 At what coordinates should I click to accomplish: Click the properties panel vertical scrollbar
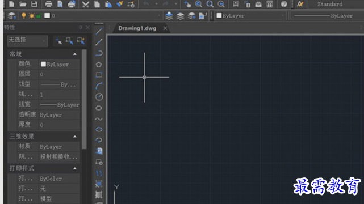84,99
